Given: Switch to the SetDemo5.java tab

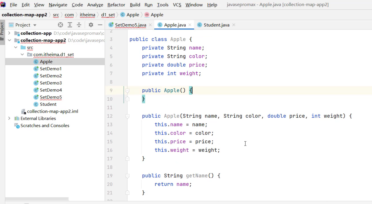Looking at the screenshot, I should (x=130, y=25).
